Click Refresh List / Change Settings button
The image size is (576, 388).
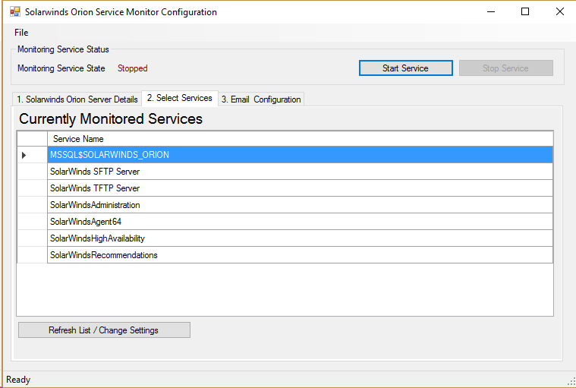tap(104, 330)
